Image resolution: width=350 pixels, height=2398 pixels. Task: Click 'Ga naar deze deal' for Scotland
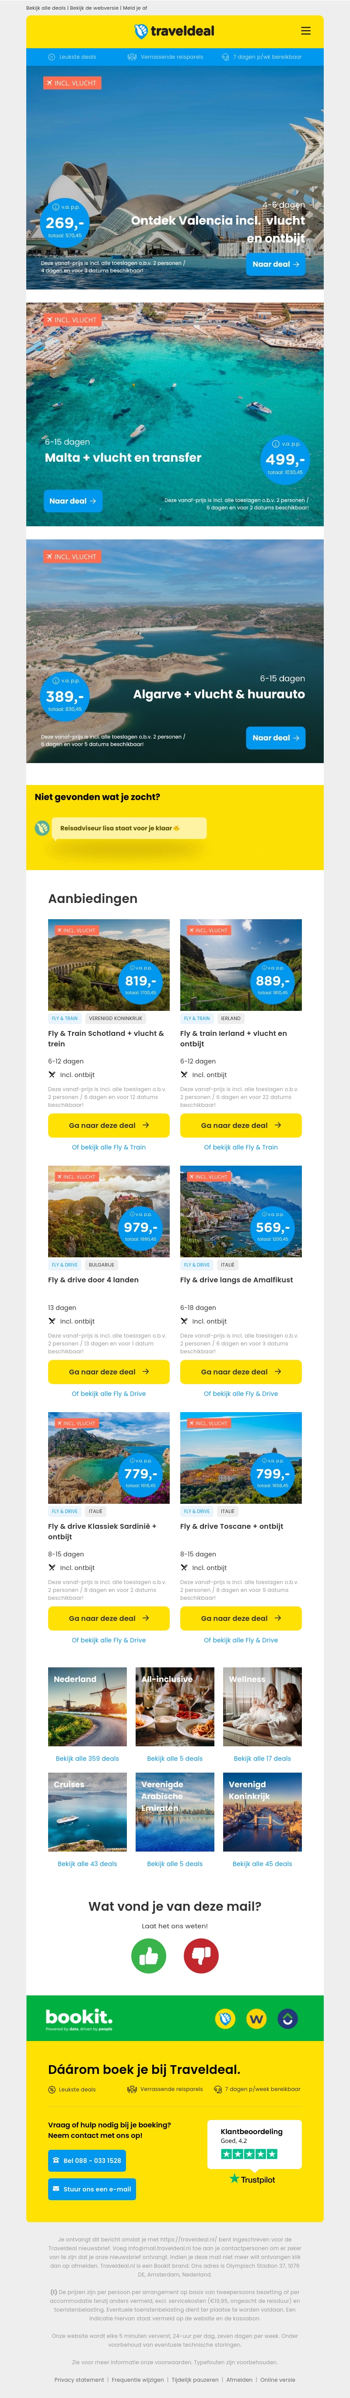point(108,1124)
